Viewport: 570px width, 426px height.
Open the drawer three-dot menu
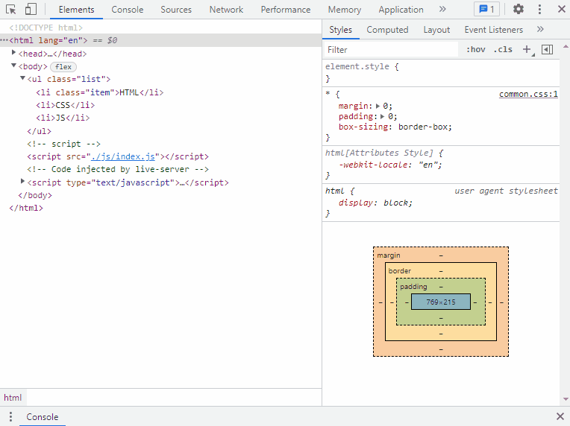[x=11, y=416]
